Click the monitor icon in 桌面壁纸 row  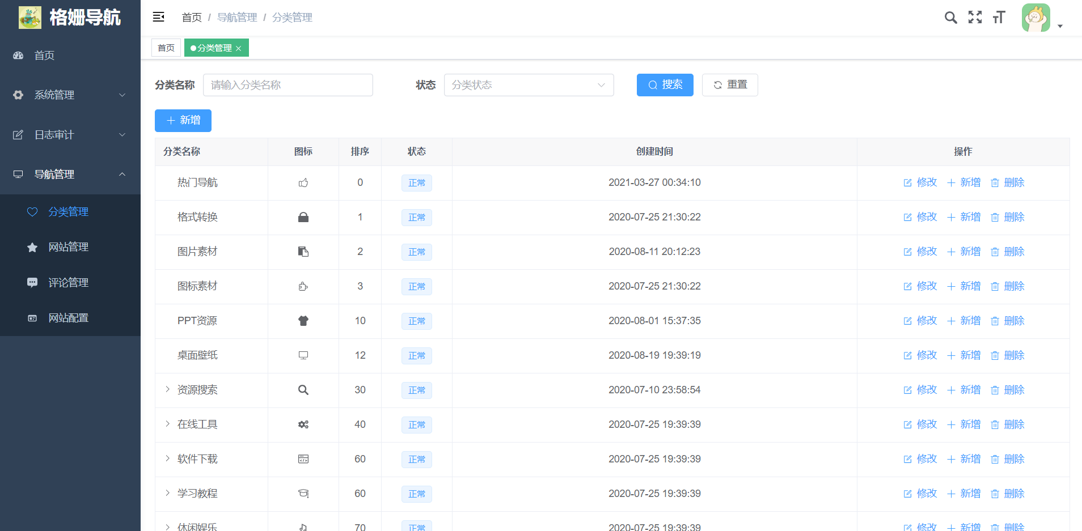303,356
